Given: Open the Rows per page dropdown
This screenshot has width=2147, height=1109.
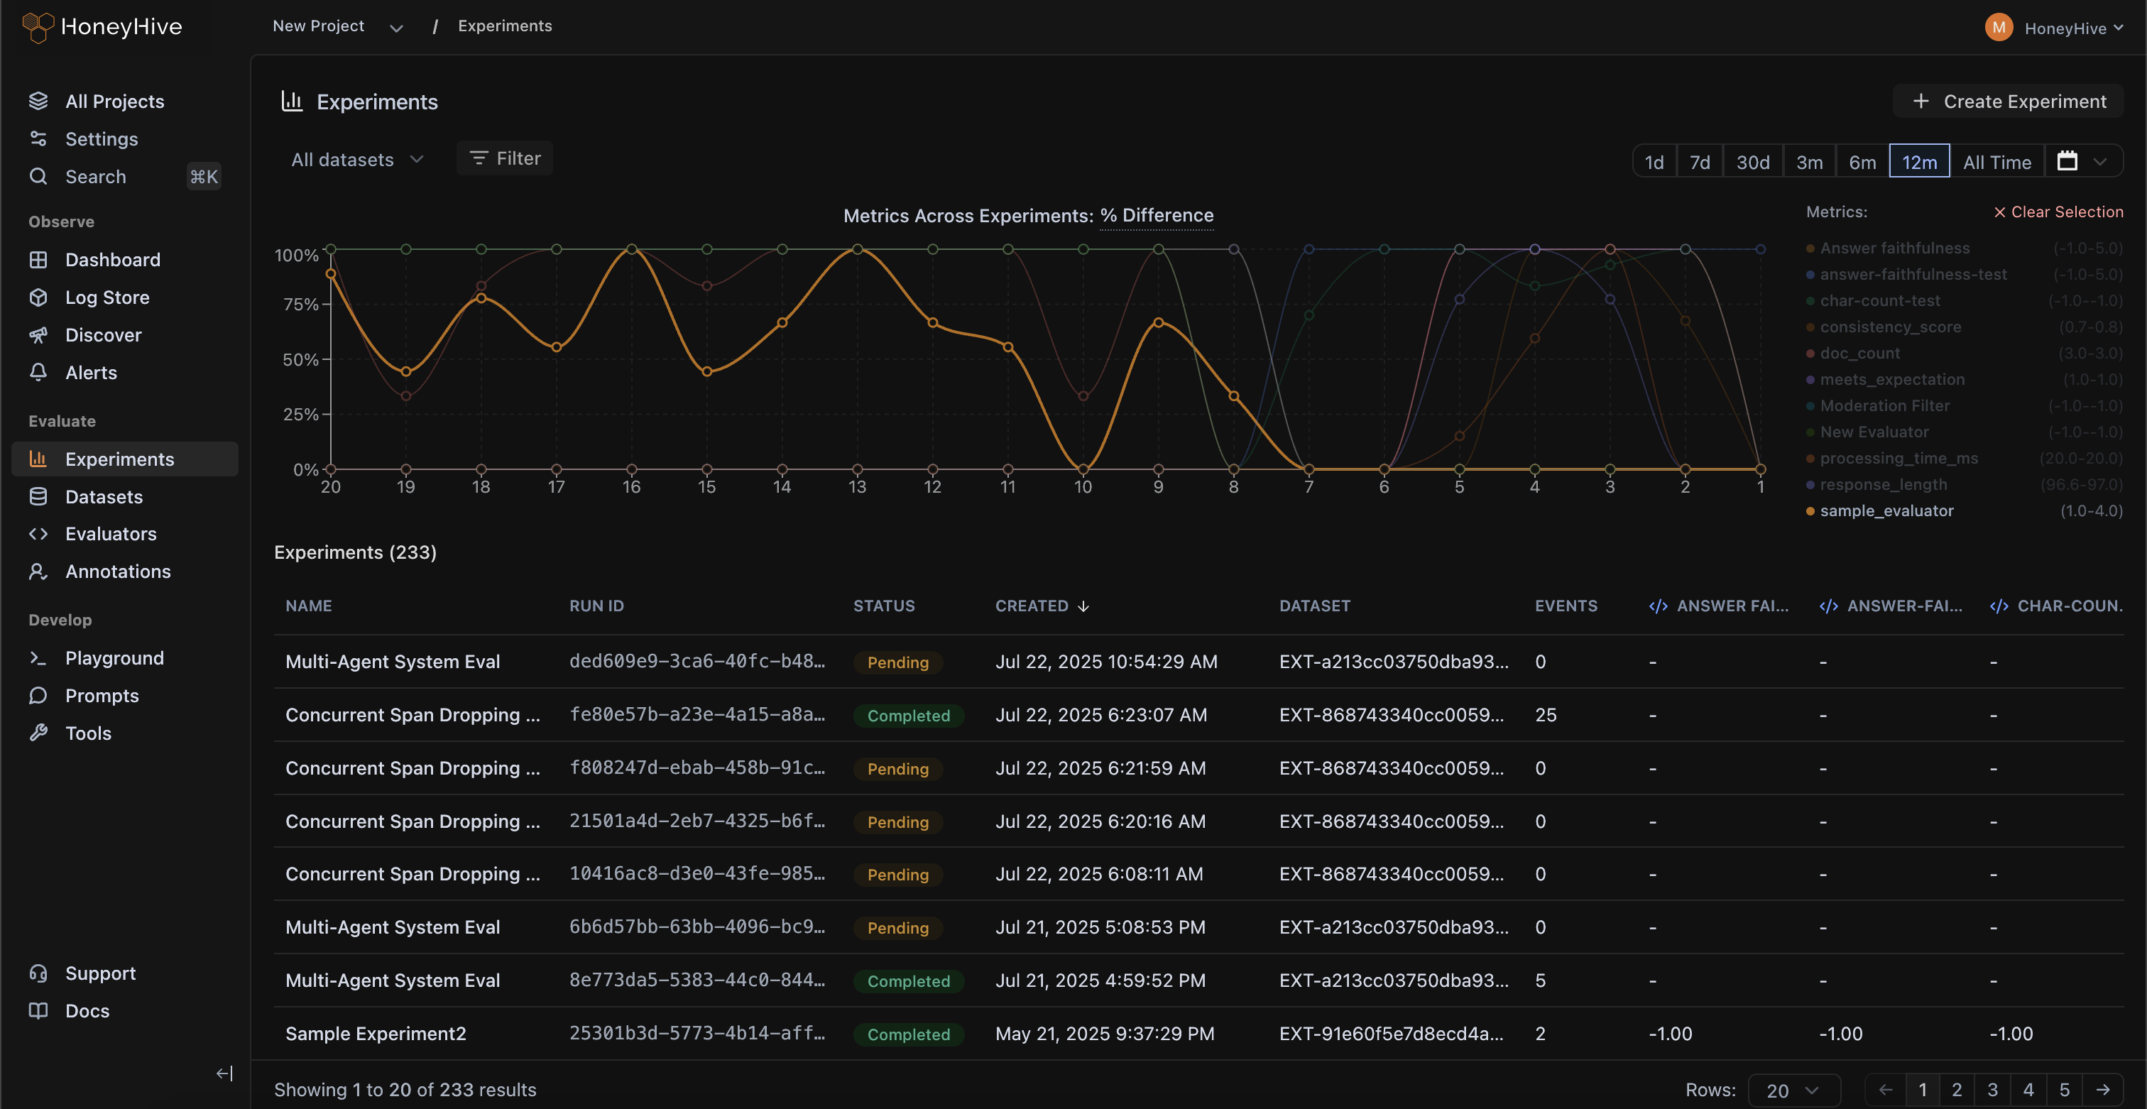Looking at the screenshot, I should pos(1792,1090).
